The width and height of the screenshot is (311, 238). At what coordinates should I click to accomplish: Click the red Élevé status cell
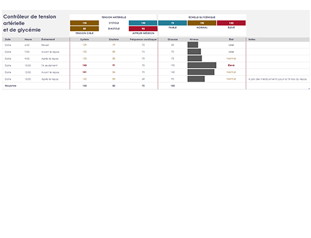[x=231, y=65]
